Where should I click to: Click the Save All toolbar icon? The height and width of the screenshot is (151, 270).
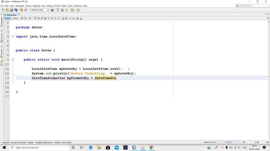16,10
